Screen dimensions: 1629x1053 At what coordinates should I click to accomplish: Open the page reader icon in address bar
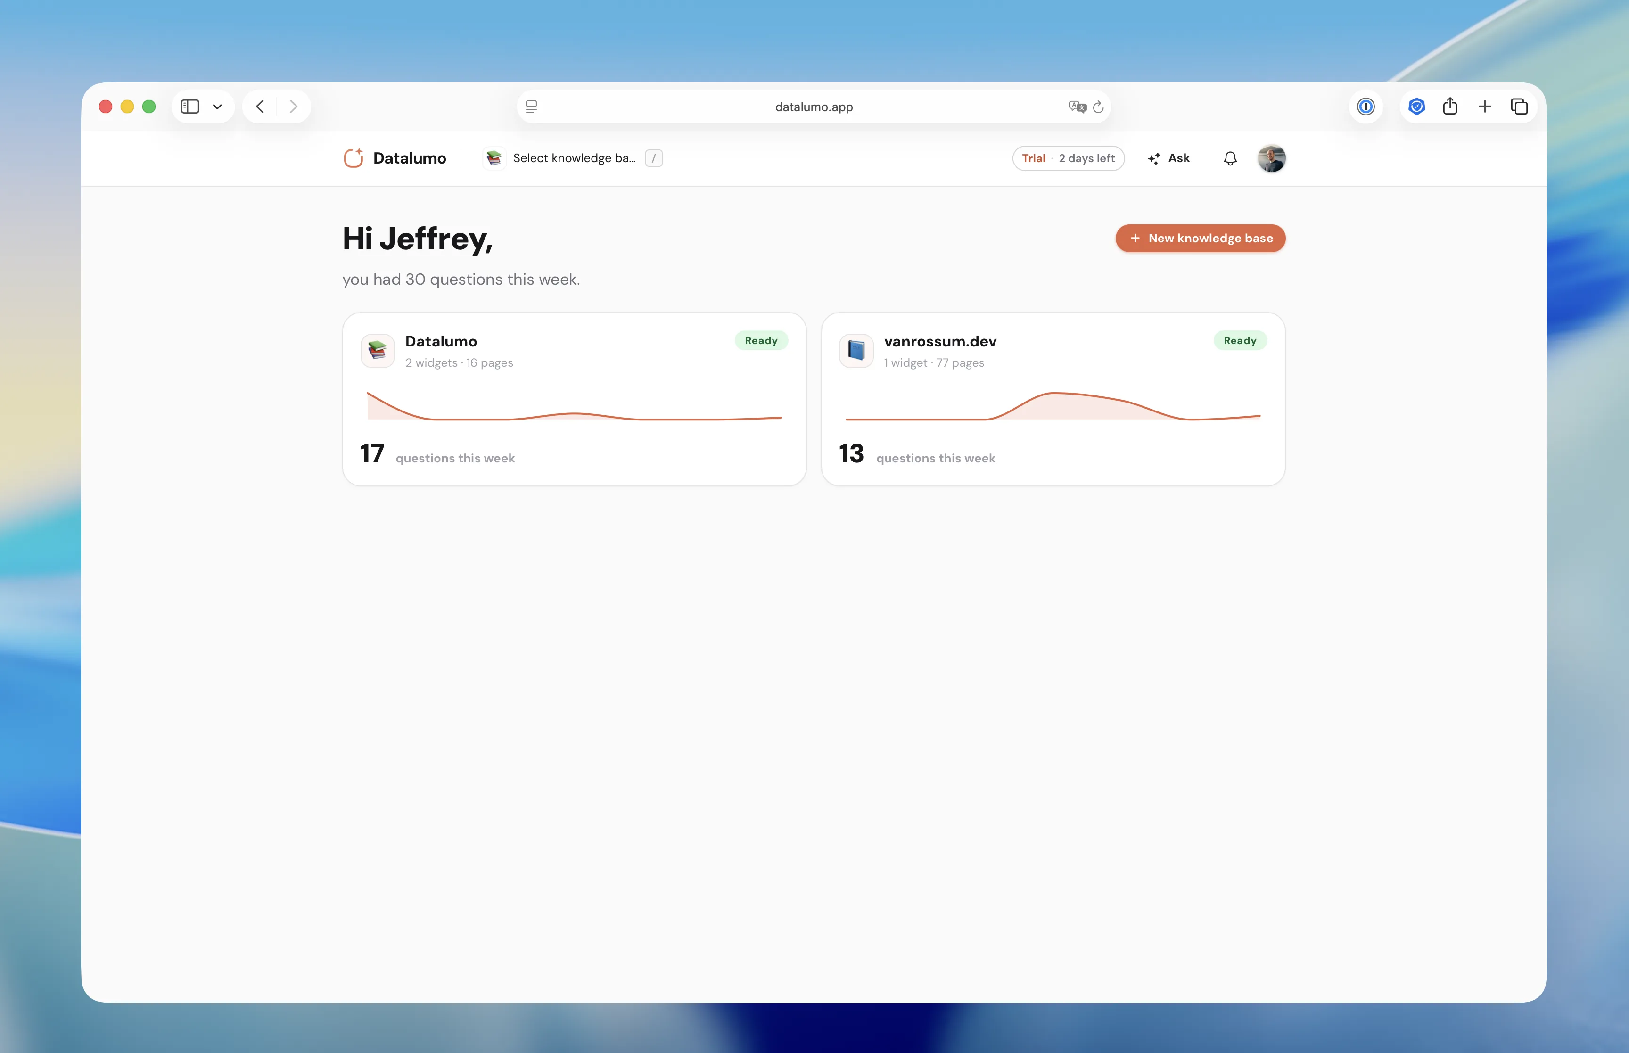point(531,107)
